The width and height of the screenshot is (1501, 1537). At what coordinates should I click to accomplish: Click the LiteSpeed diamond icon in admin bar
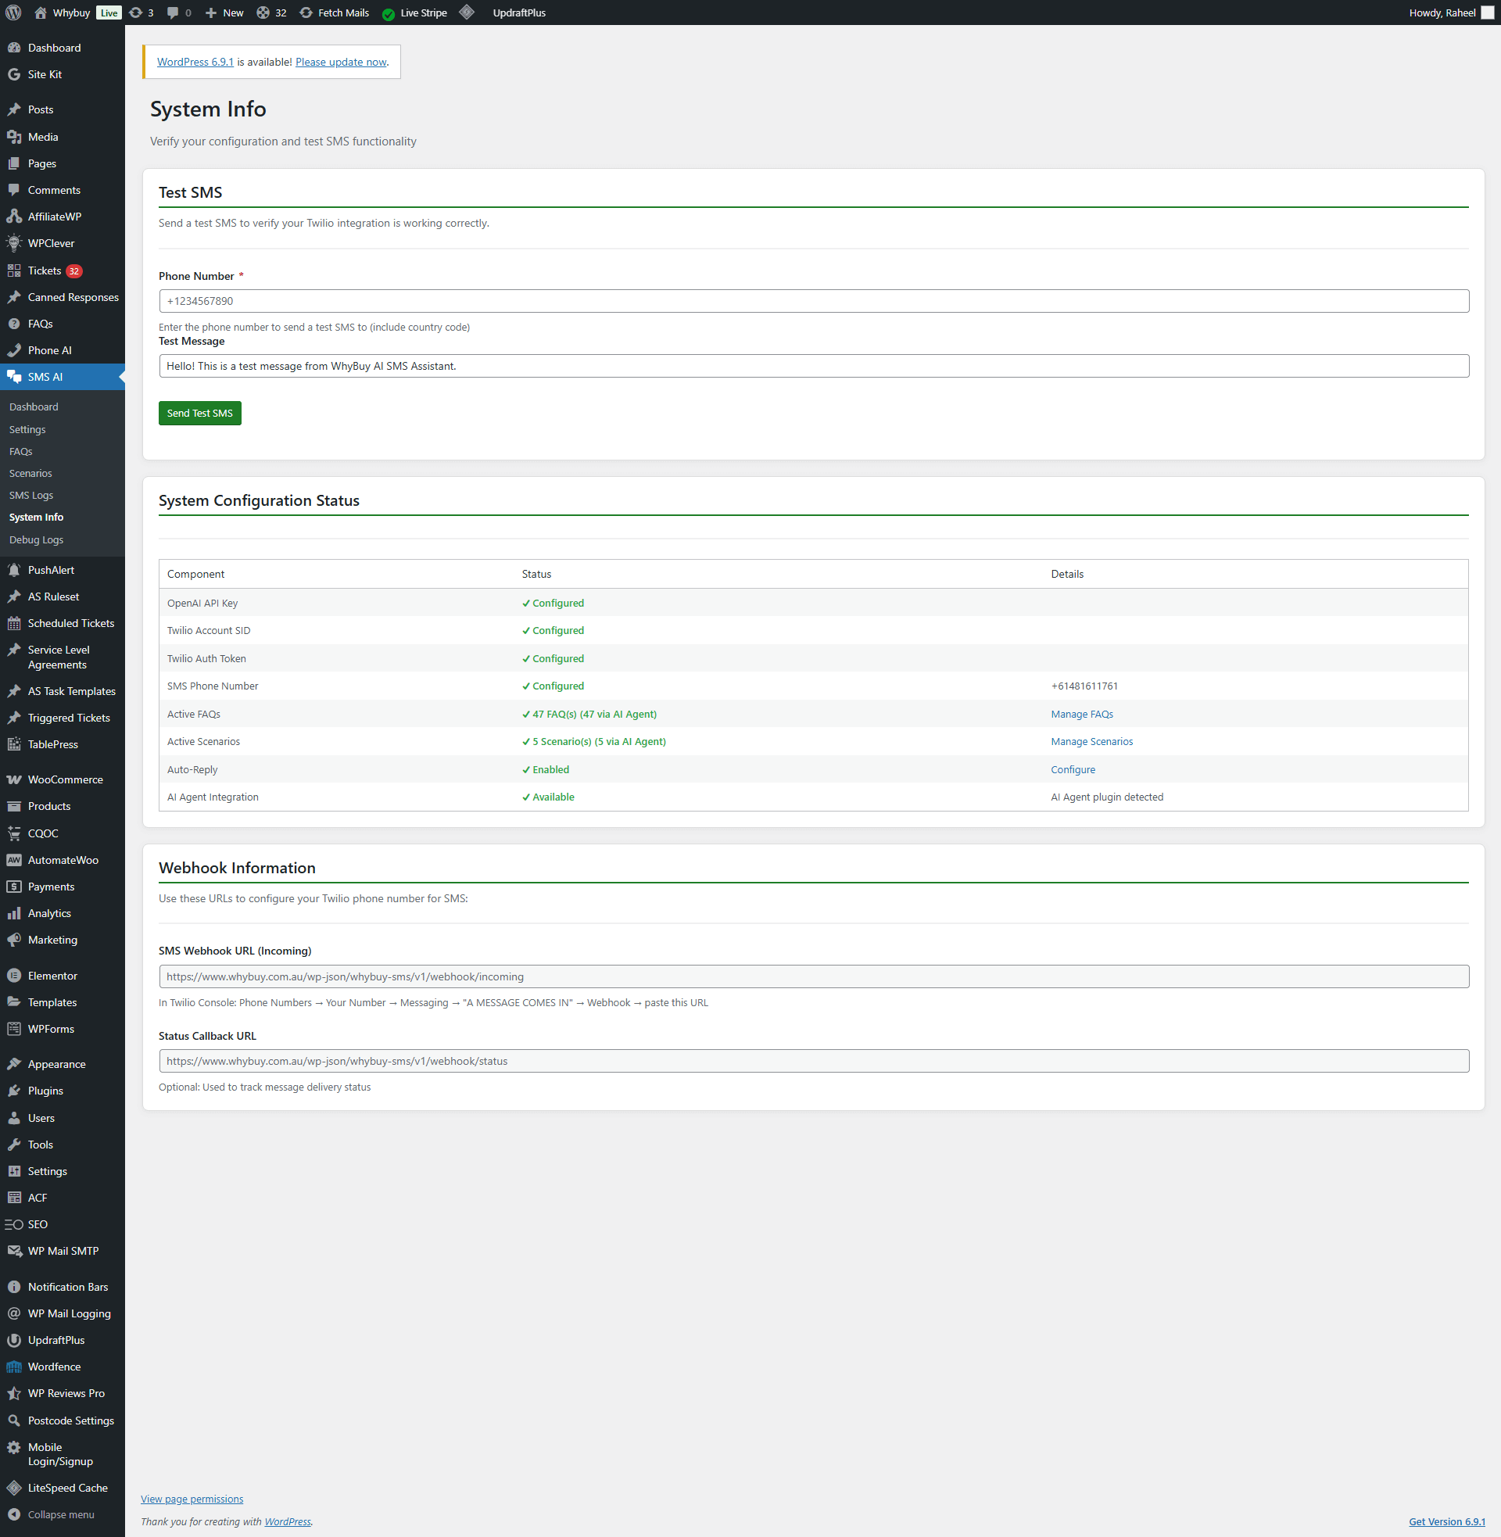click(467, 13)
